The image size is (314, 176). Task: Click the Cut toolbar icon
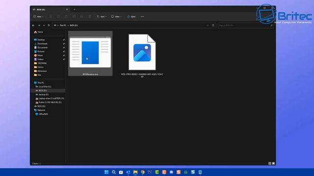pyautogui.click(x=51, y=17)
